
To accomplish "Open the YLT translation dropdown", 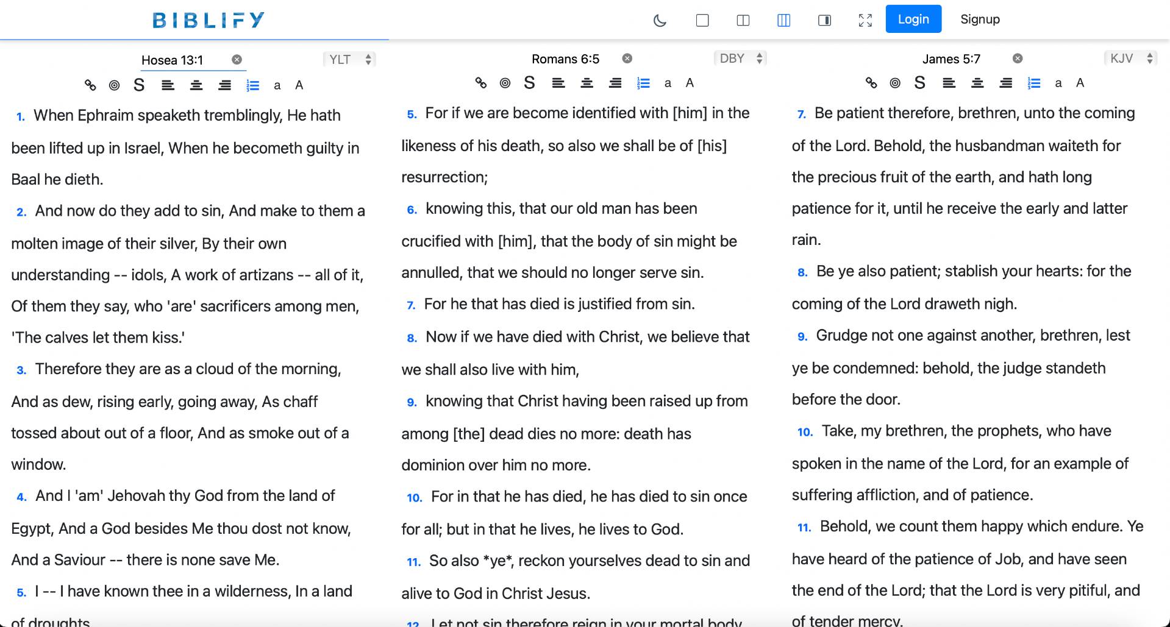I will (x=349, y=59).
